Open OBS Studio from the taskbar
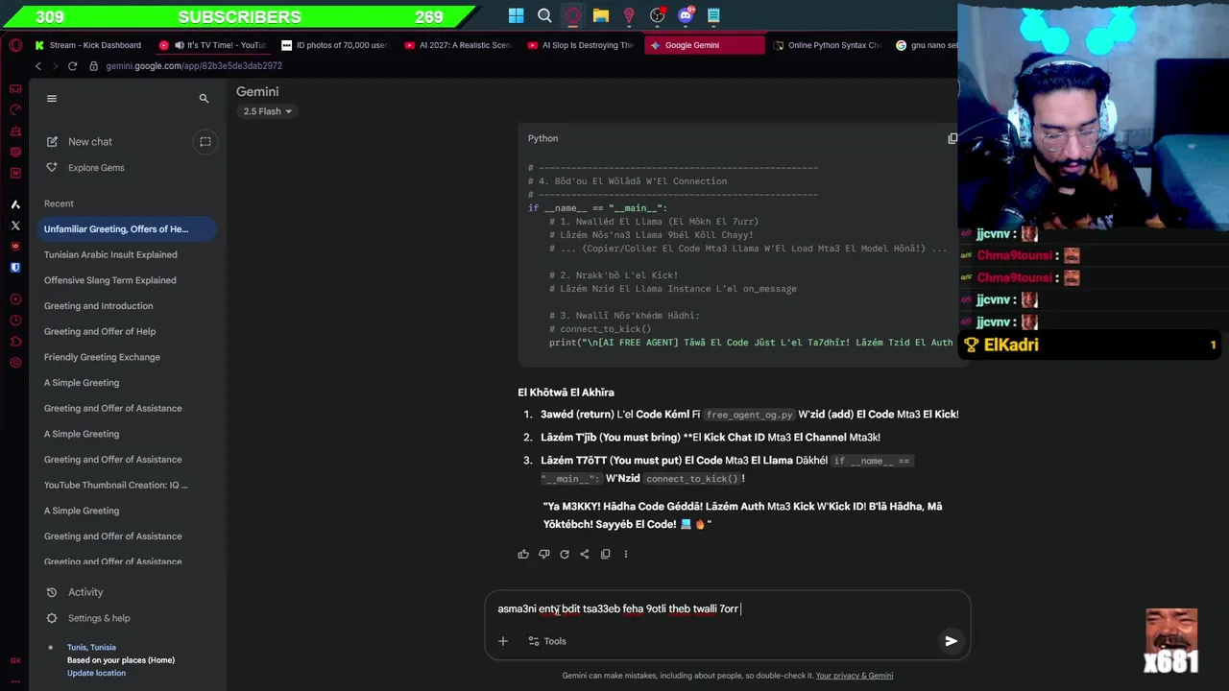Viewport: 1229px width, 691px height. point(658,15)
